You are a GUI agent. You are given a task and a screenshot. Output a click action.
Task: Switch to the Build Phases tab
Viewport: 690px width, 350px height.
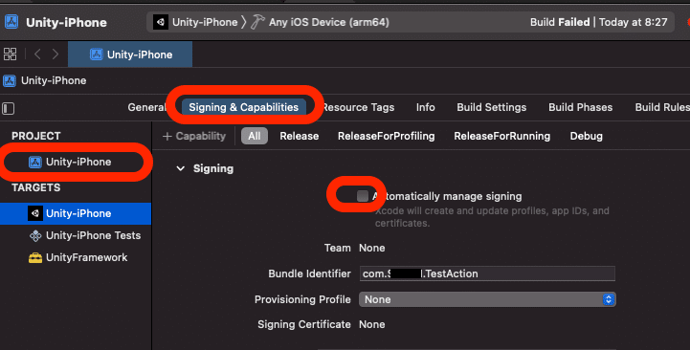click(x=581, y=107)
